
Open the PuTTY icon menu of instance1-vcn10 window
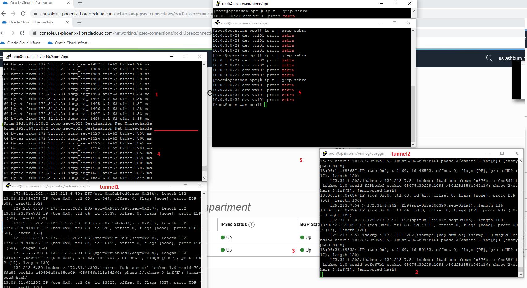[x=8, y=57]
